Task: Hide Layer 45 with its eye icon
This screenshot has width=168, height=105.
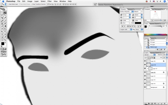Action: pyautogui.click(x=145, y=76)
